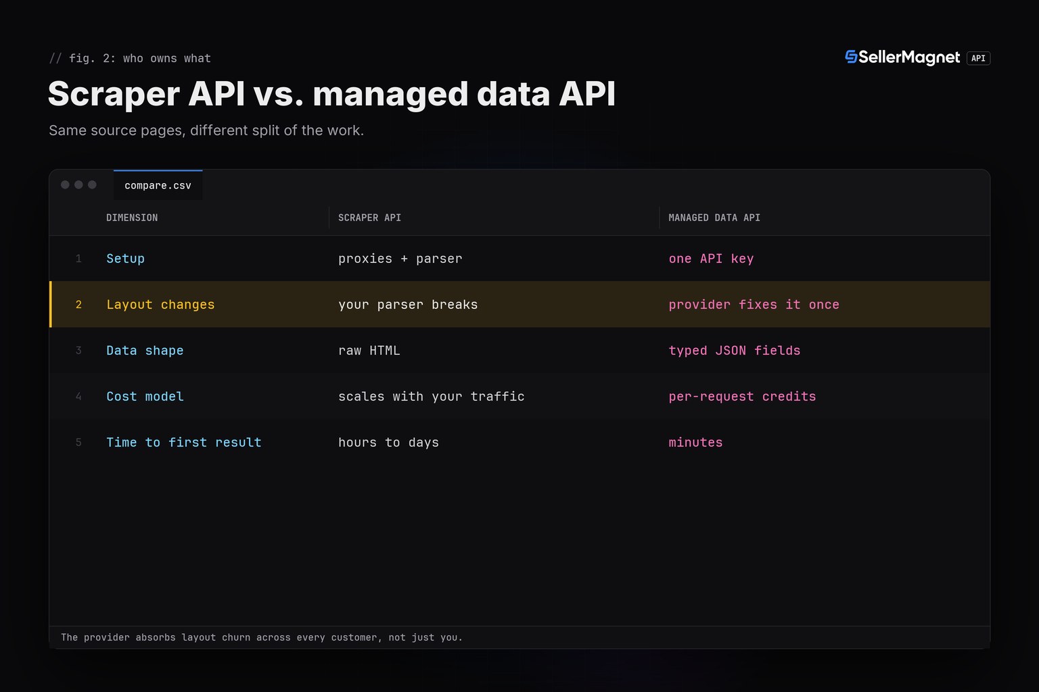The width and height of the screenshot is (1039, 692).
Task: Click the "one API key" cell
Action: coord(711,258)
